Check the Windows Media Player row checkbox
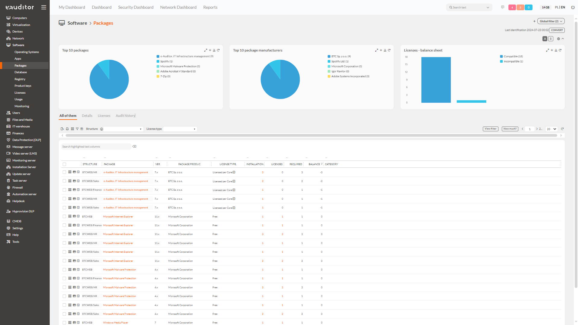Viewport: 578px width, 325px height. coord(64,323)
